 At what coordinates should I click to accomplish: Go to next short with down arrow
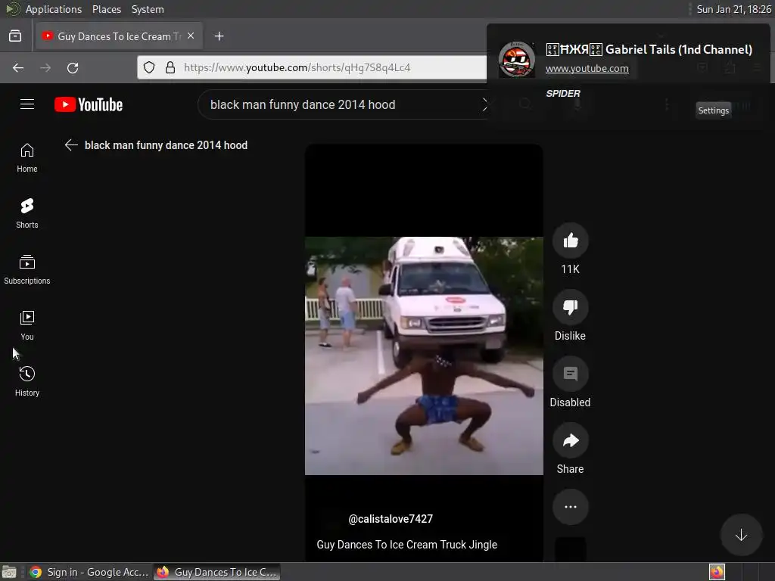pos(741,535)
